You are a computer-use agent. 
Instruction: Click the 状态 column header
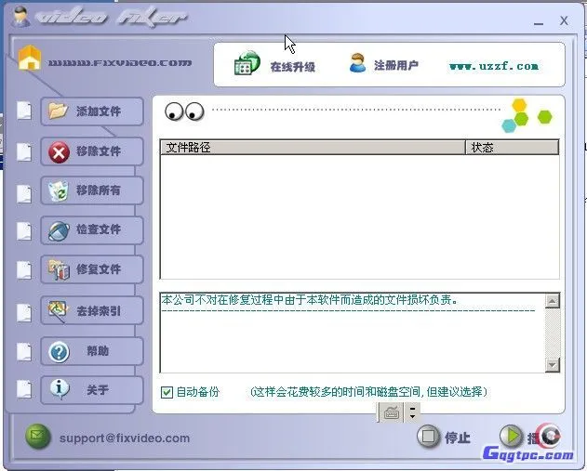click(x=513, y=148)
